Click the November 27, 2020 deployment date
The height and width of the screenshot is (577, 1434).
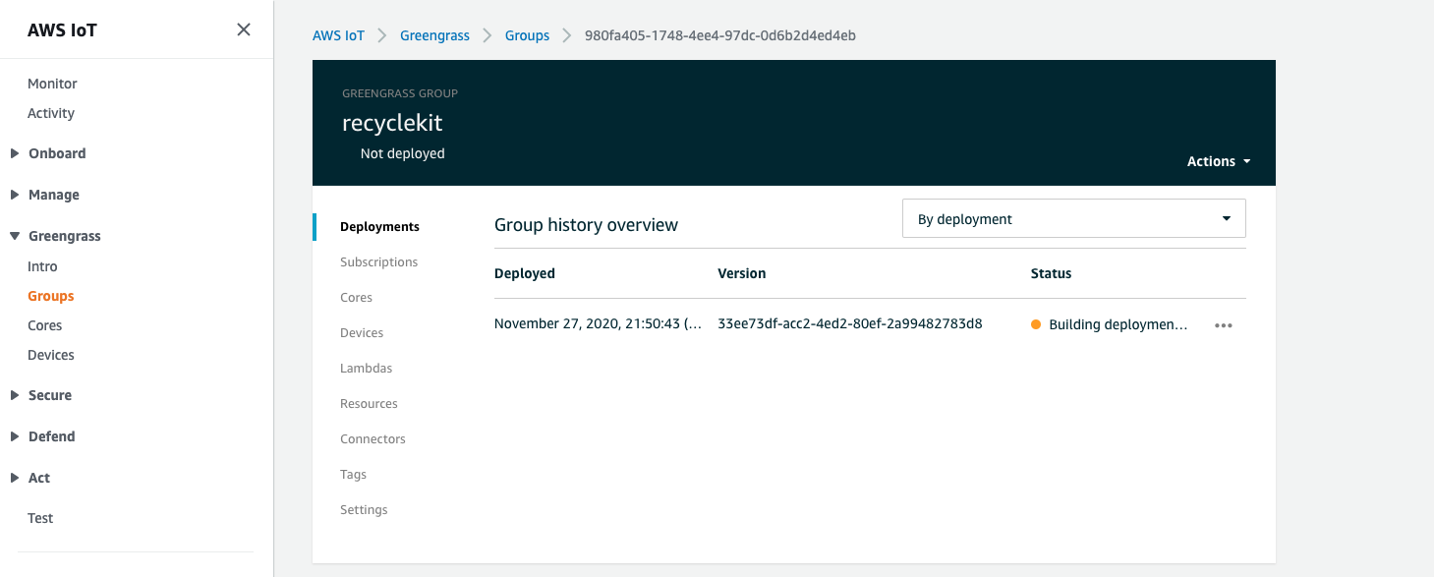[x=598, y=324]
